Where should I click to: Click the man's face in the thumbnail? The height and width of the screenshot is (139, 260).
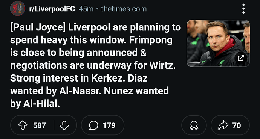point(217,38)
